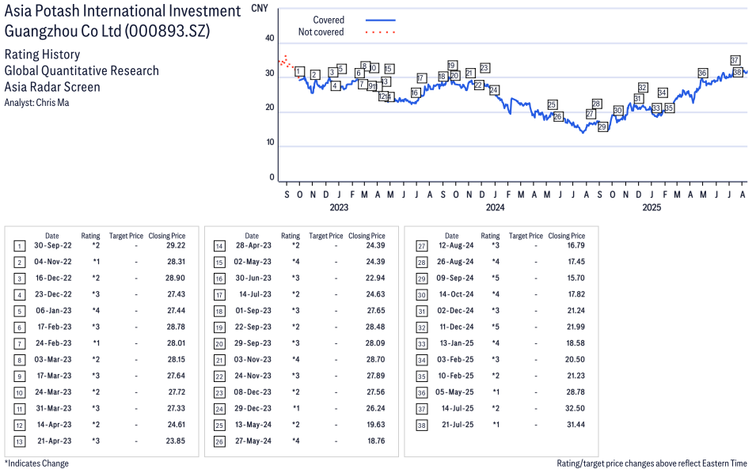Select the date cell '21-Jul-25'
Screen dimensions: 756x469
click(458, 425)
